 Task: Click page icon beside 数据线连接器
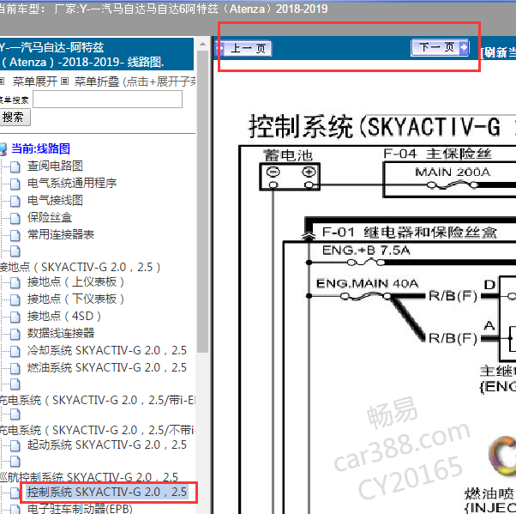coord(15,335)
